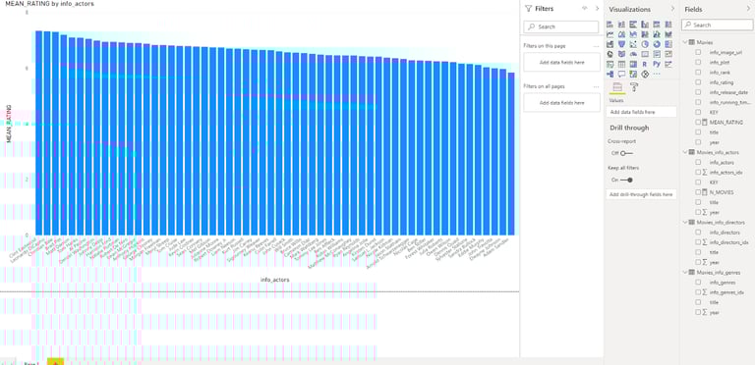
Task: Pick the waterfall chart visual
Action: point(610,44)
